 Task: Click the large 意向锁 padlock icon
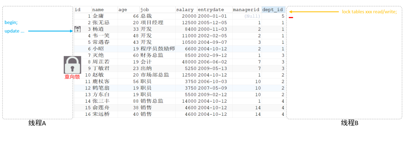point(72,65)
